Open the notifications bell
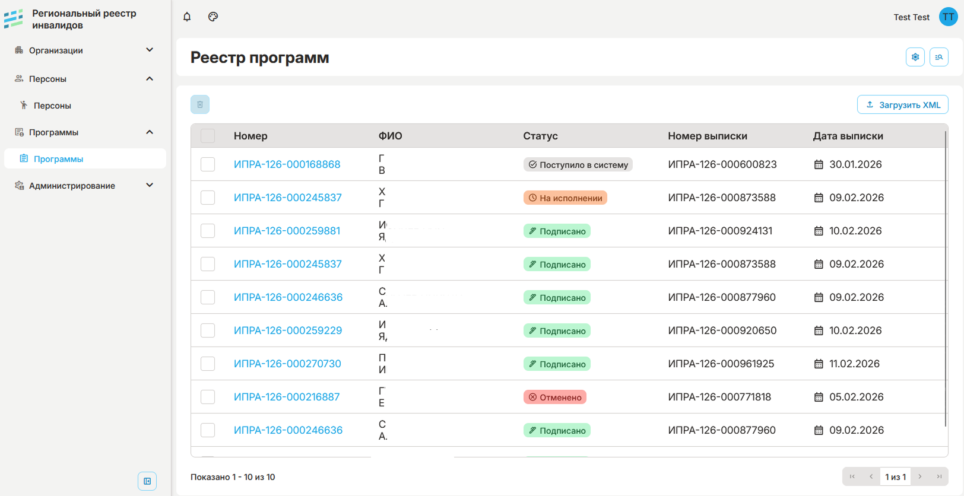The height and width of the screenshot is (496, 964). (x=187, y=17)
